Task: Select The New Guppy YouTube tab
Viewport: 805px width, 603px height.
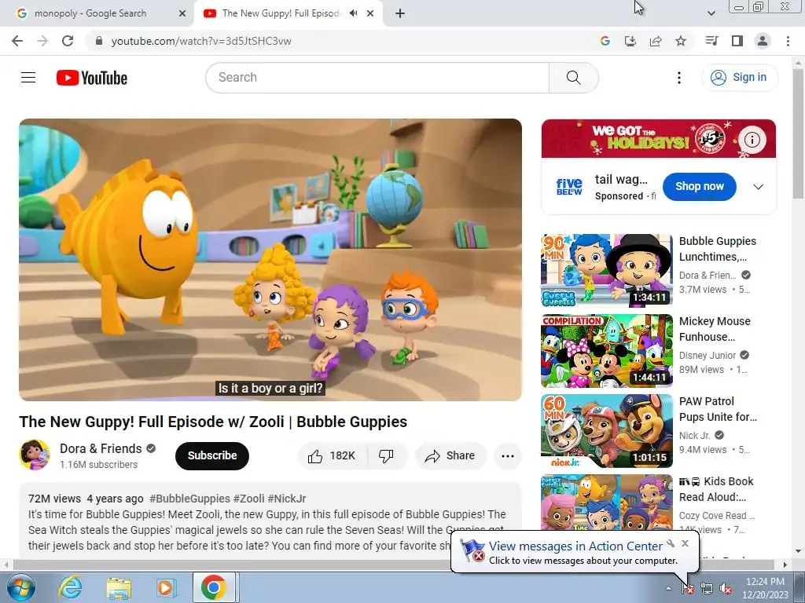Action: pyautogui.click(x=280, y=13)
